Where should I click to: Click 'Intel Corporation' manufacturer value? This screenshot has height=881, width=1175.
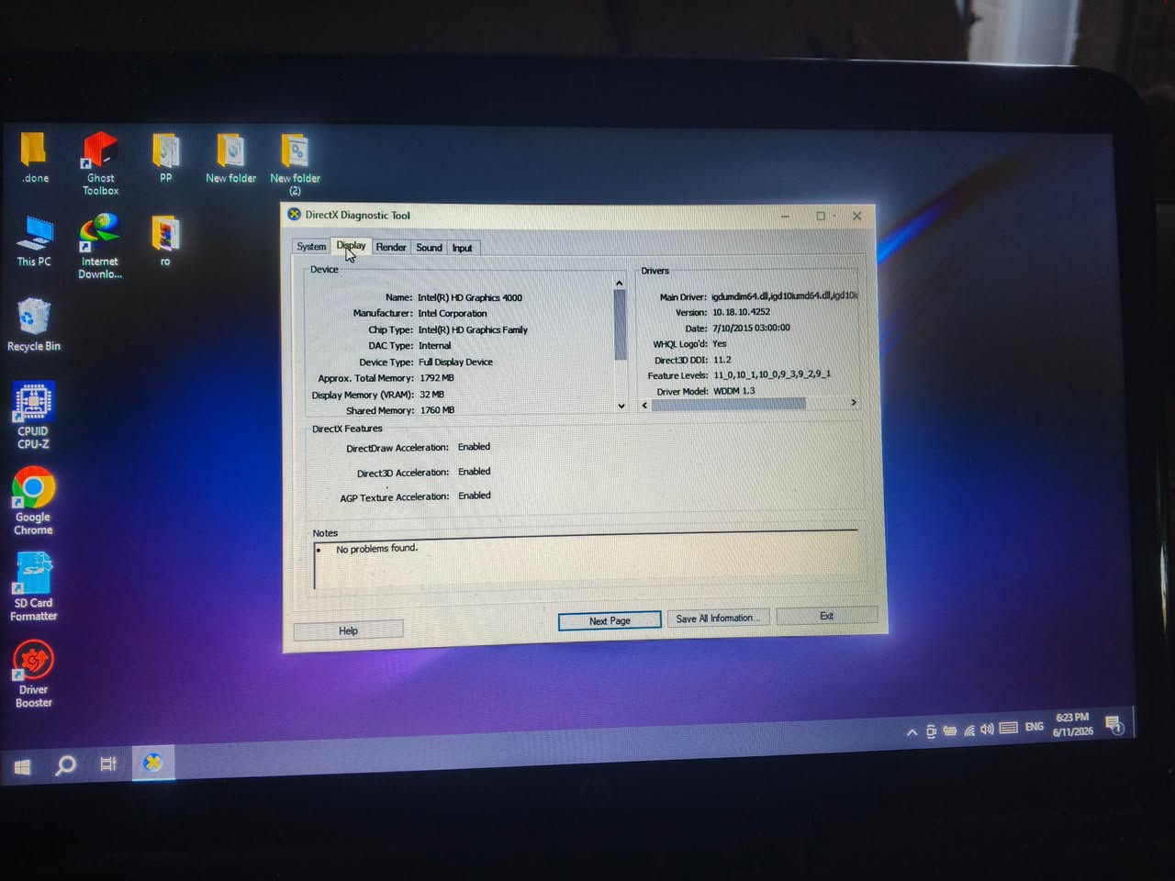453,313
